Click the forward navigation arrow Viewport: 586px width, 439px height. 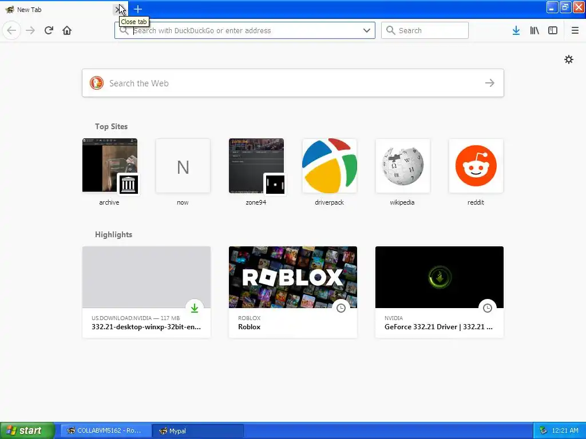[x=30, y=30]
